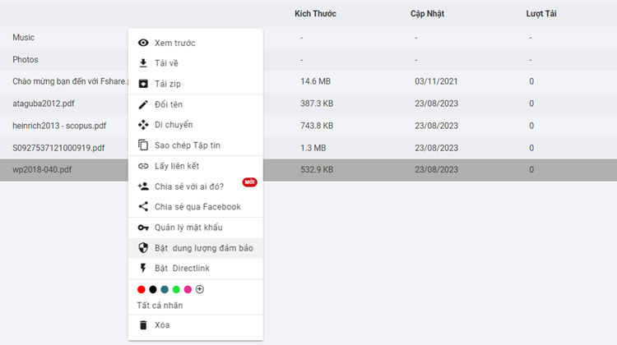617x345 pixels.
Task: Choose Chia sẻ với ai đó? menu entry
Action: 196,186
